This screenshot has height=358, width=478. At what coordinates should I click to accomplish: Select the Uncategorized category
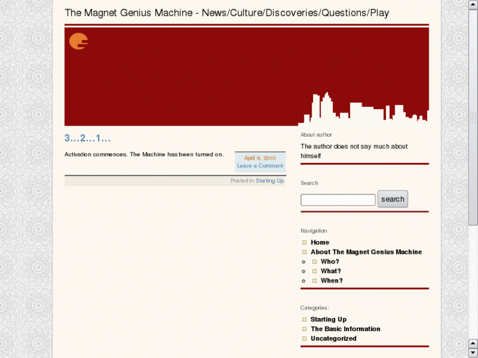[x=333, y=338]
